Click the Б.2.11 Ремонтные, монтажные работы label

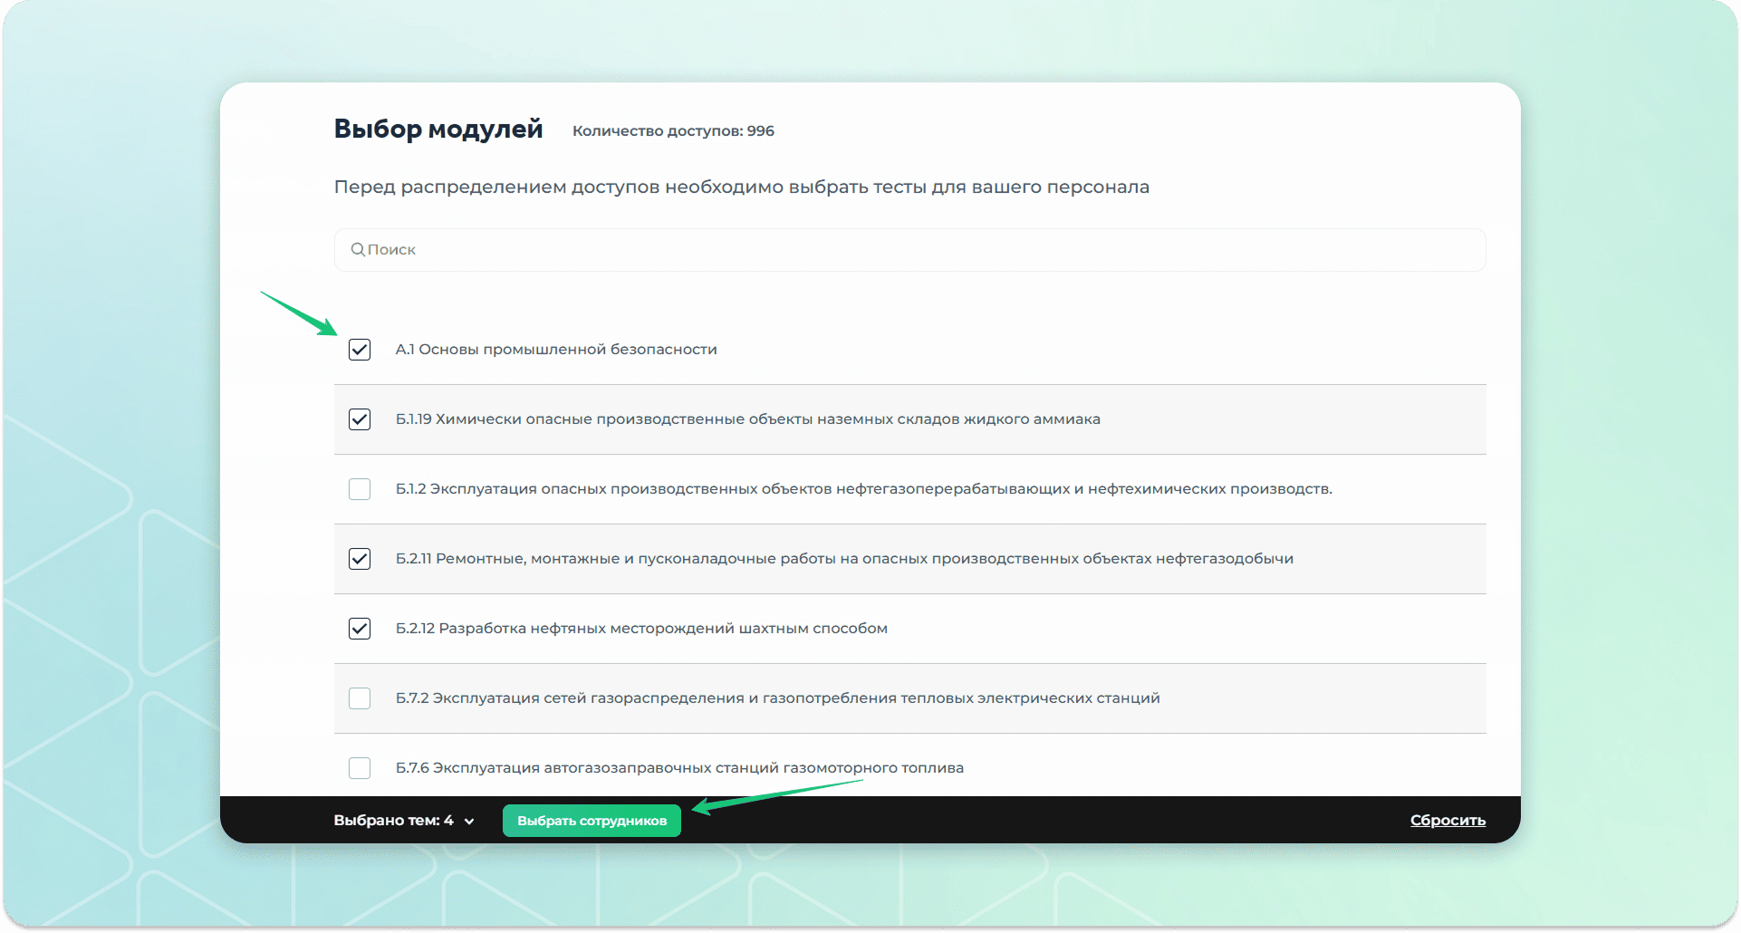pos(844,559)
